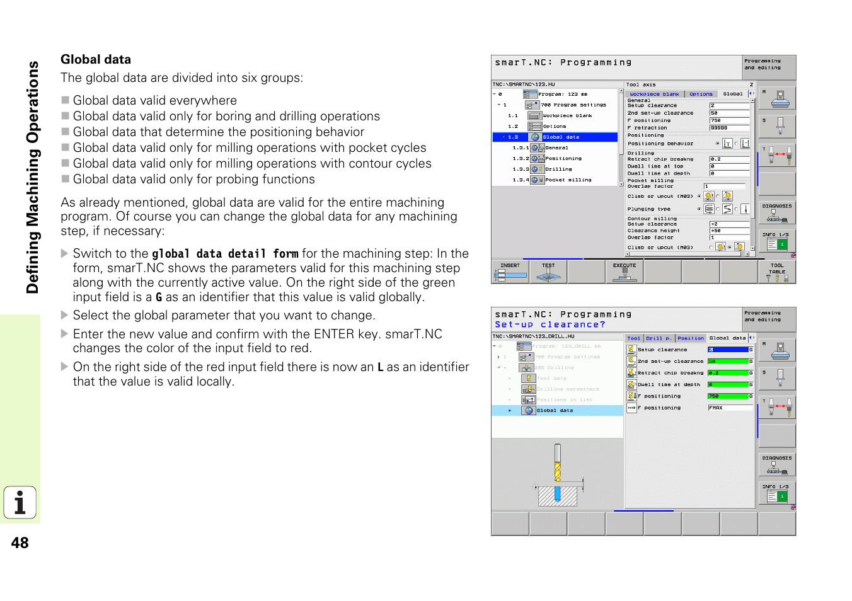Image resolution: width=852 pixels, height=601 pixels.
Task: Select the checked Positioning behavior radio button
Action: [x=717, y=144]
